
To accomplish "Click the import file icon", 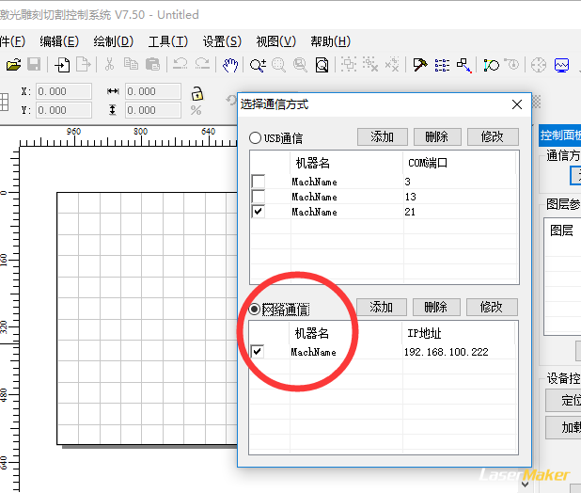I will pos(62,65).
